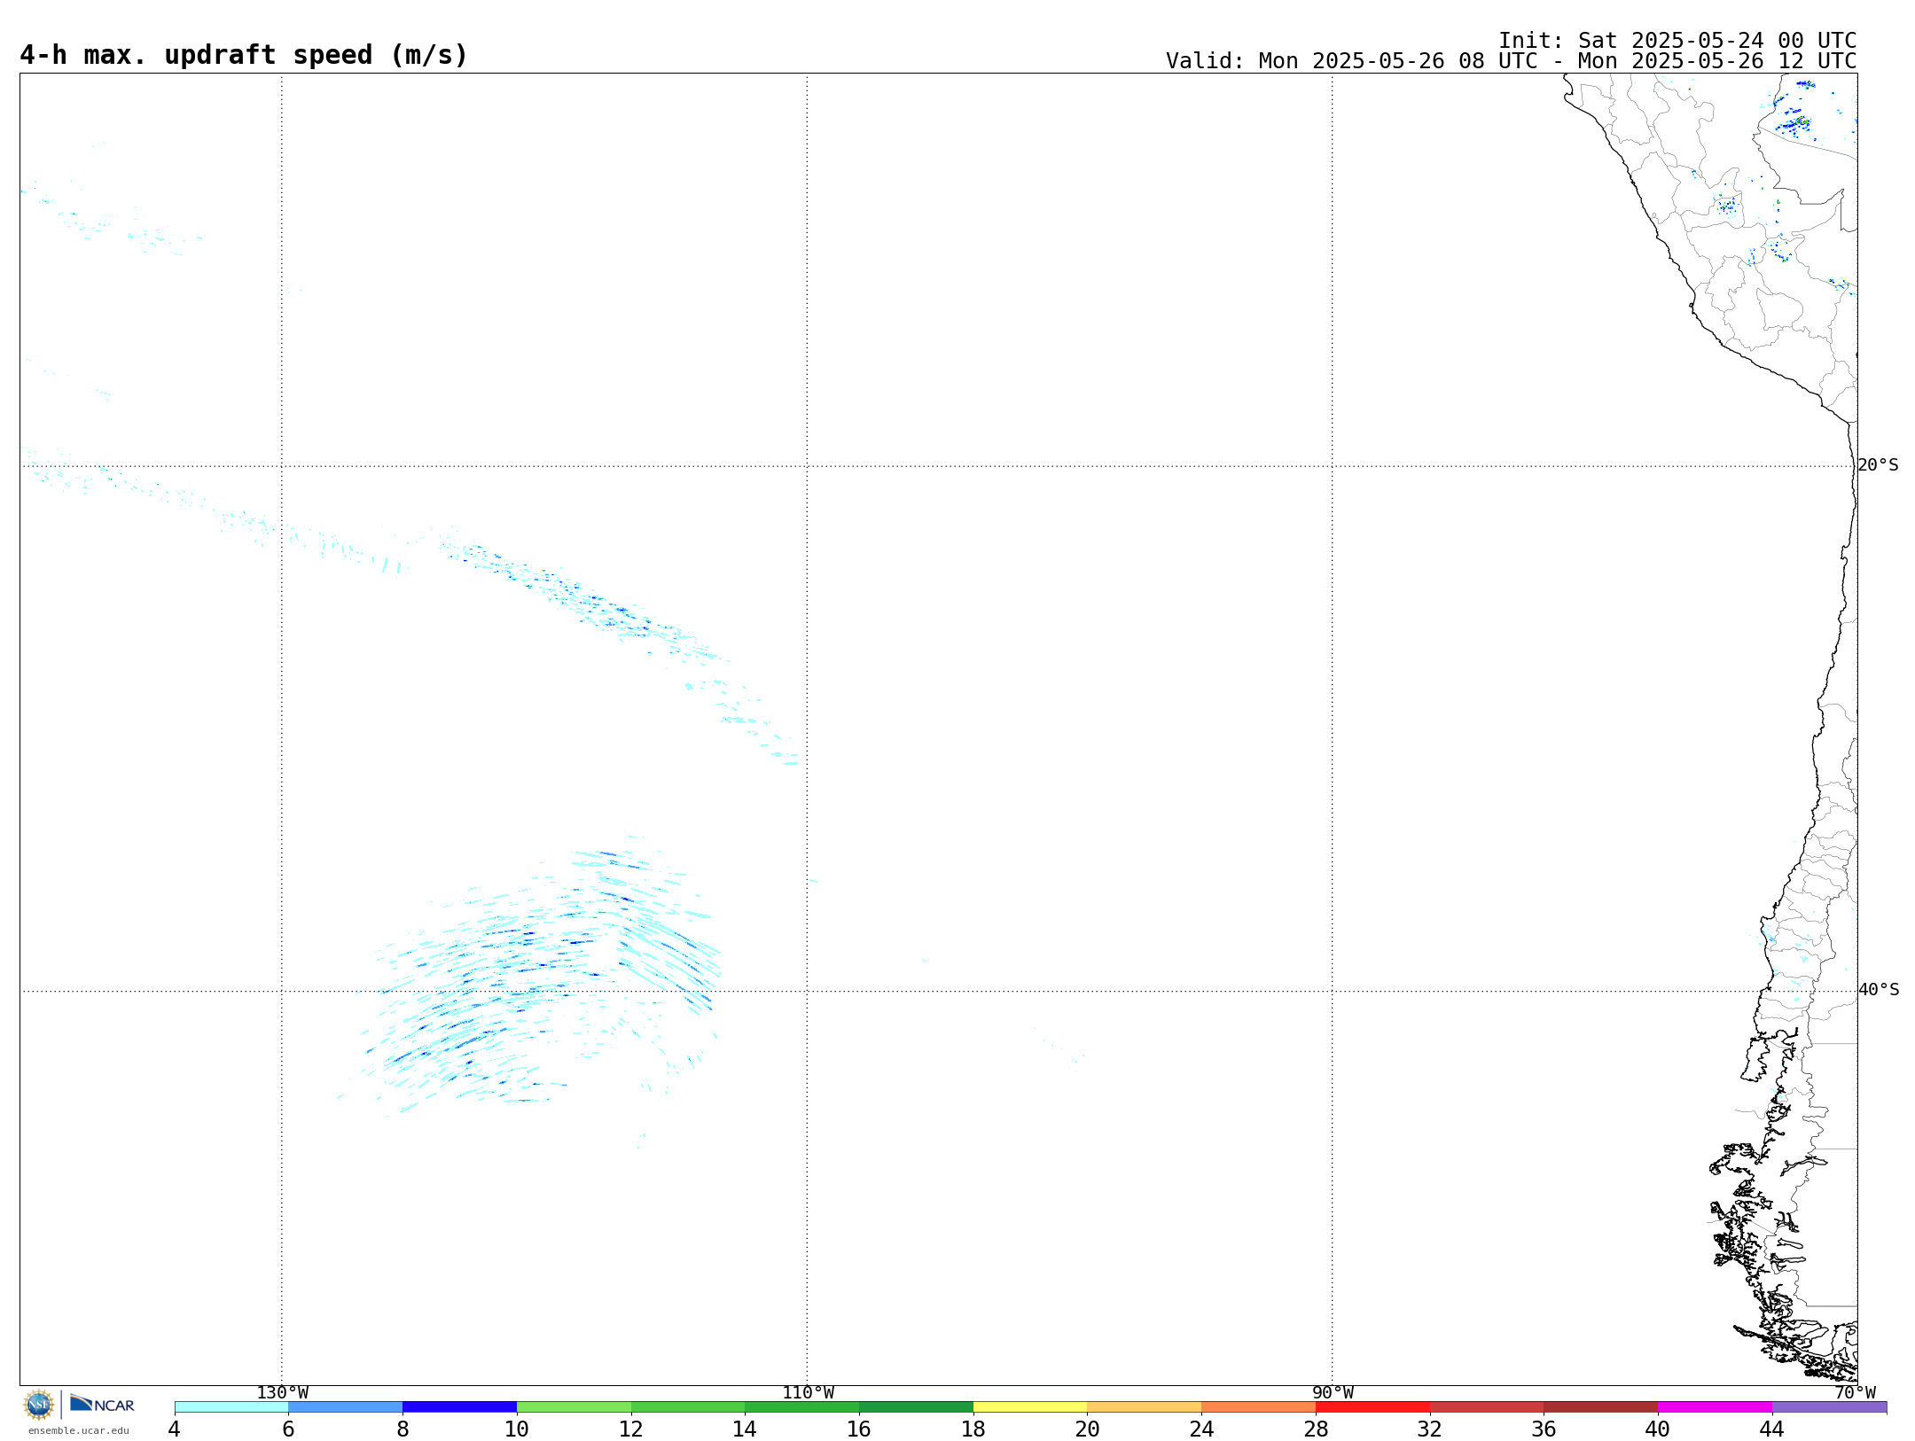Pick the green 12-14 colorbar swatch
The height and width of the screenshot is (1441, 1915).
688,1407
